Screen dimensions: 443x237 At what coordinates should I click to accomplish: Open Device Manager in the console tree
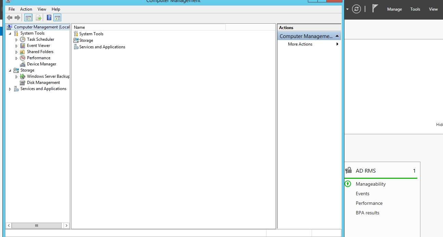tap(41, 64)
